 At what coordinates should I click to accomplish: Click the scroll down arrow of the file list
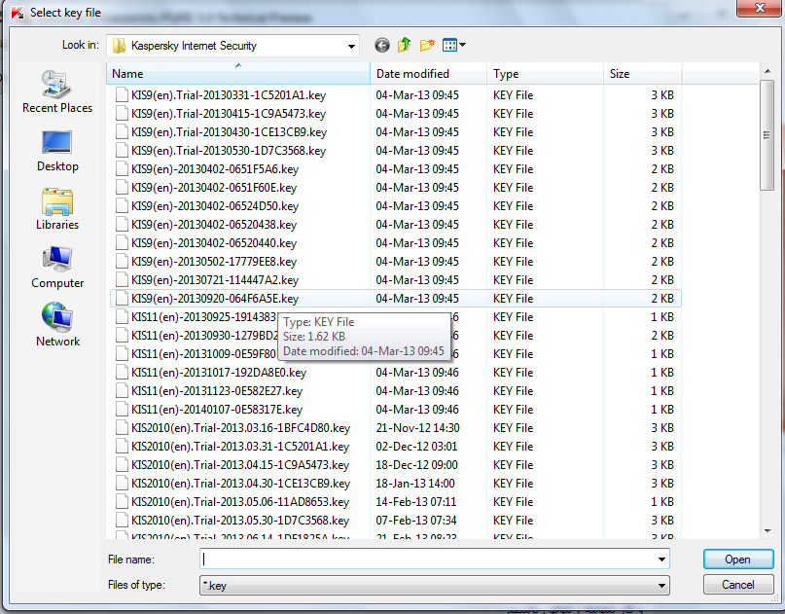pyautogui.click(x=767, y=530)
